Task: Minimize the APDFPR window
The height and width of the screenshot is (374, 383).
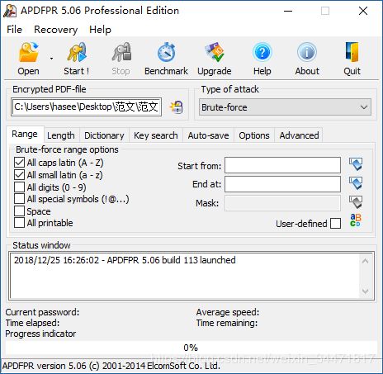Action: 288,11
